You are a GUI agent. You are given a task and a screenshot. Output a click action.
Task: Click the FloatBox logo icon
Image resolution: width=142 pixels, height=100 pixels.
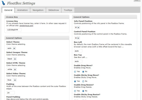(x=3, y=3)
